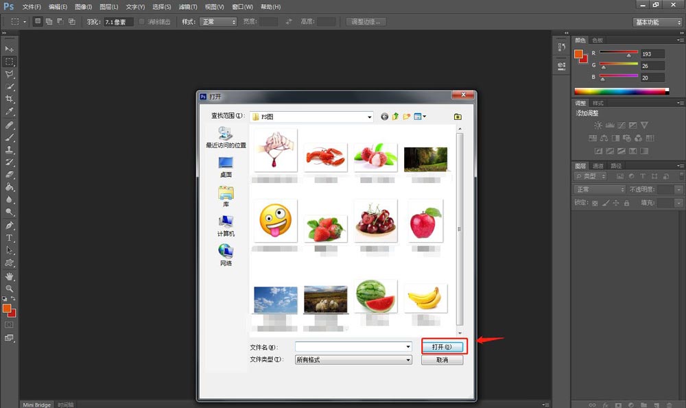This screenshot has width=686, height=408.
Task: Select the Healing Brush tool
Action: tap(9, 125)
